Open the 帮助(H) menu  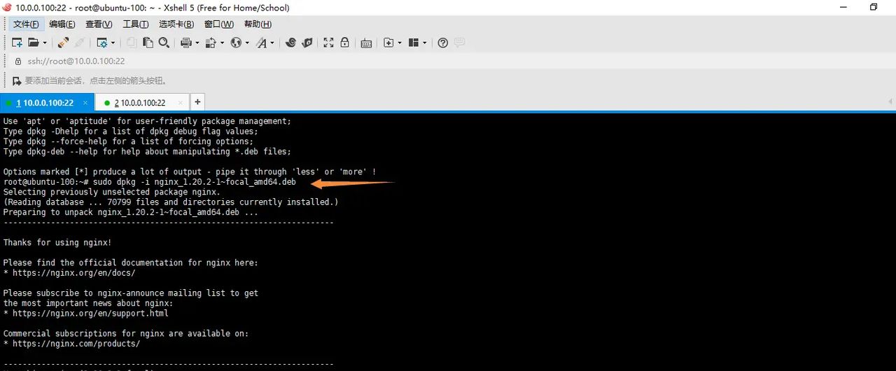[258, 24]
